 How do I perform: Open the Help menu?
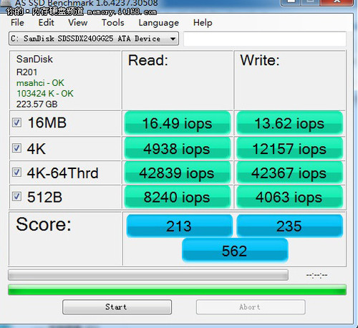[x=203, y=23]
